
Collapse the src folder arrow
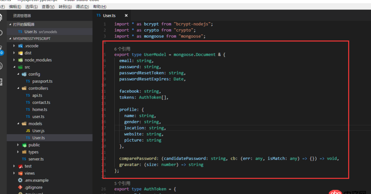point(14,67)
